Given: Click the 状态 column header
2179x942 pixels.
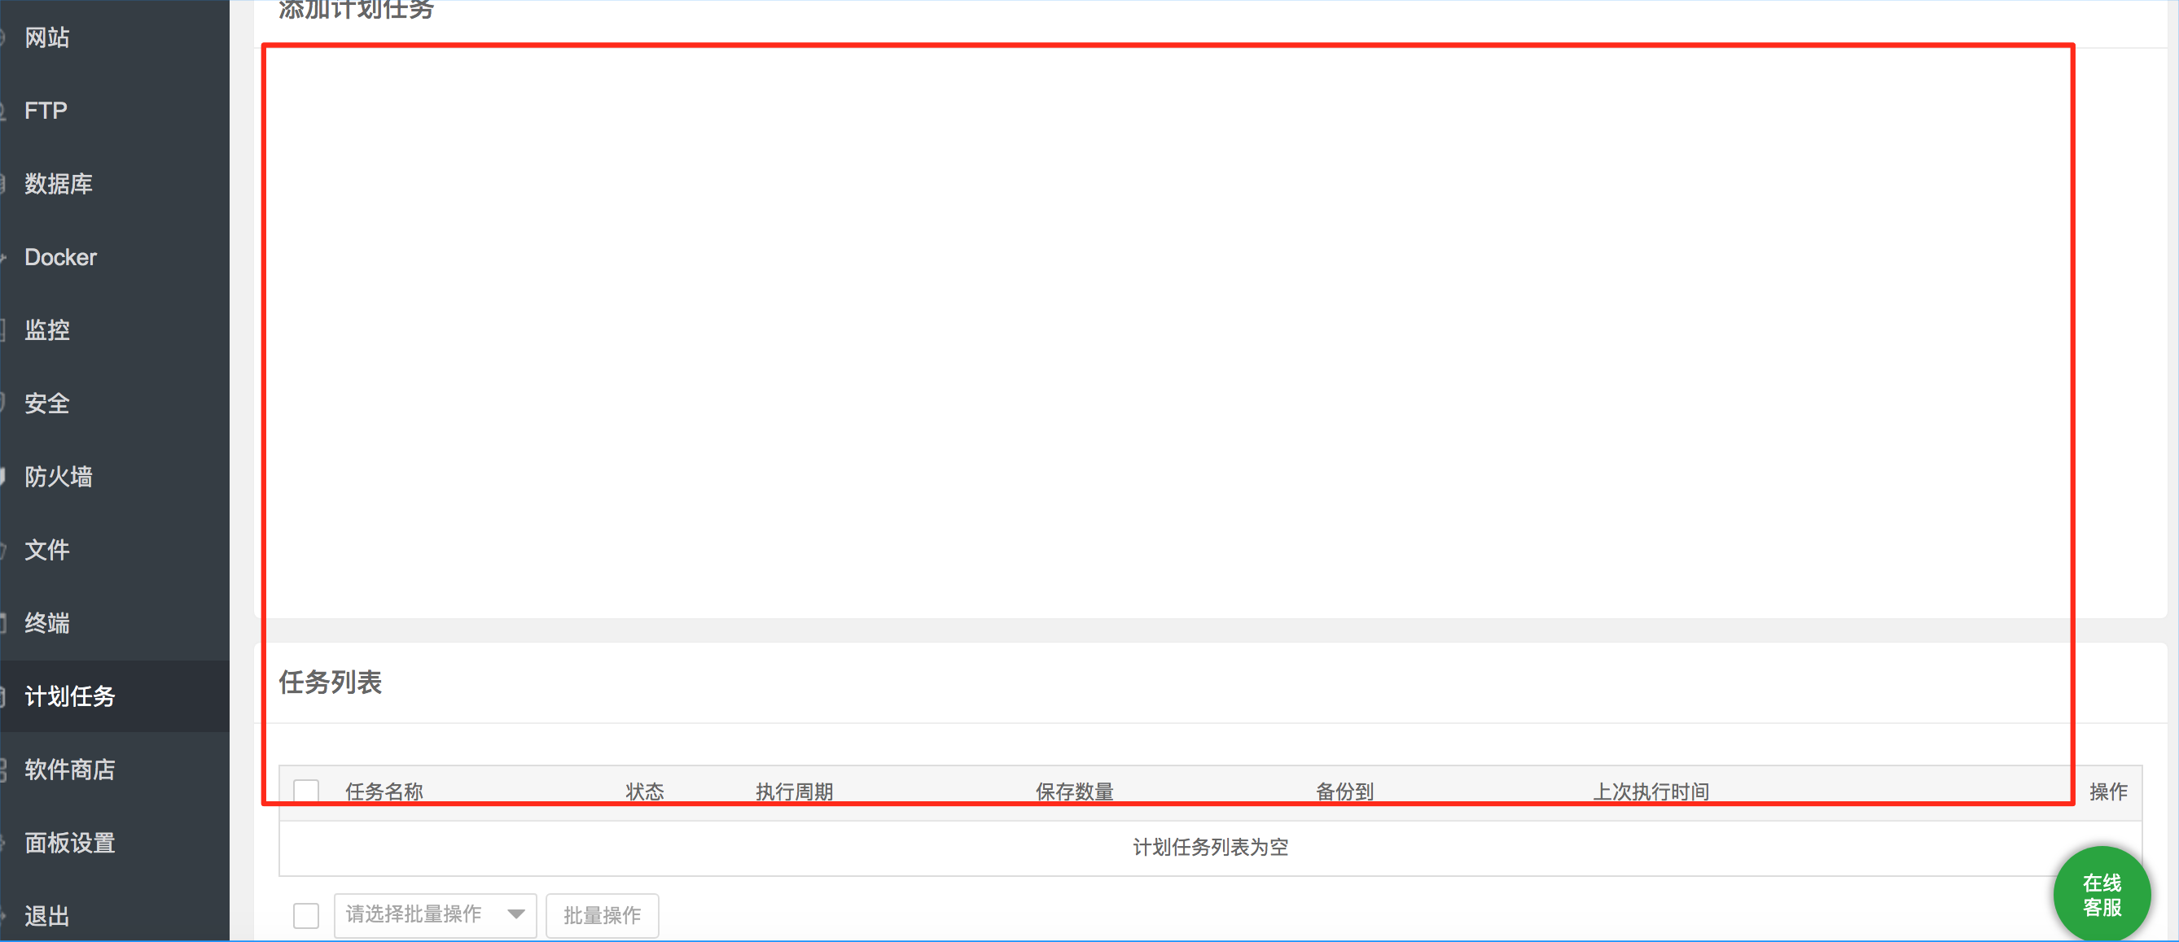Looking at the screenshot, I should pyautogui.click(x=645, y=792).
